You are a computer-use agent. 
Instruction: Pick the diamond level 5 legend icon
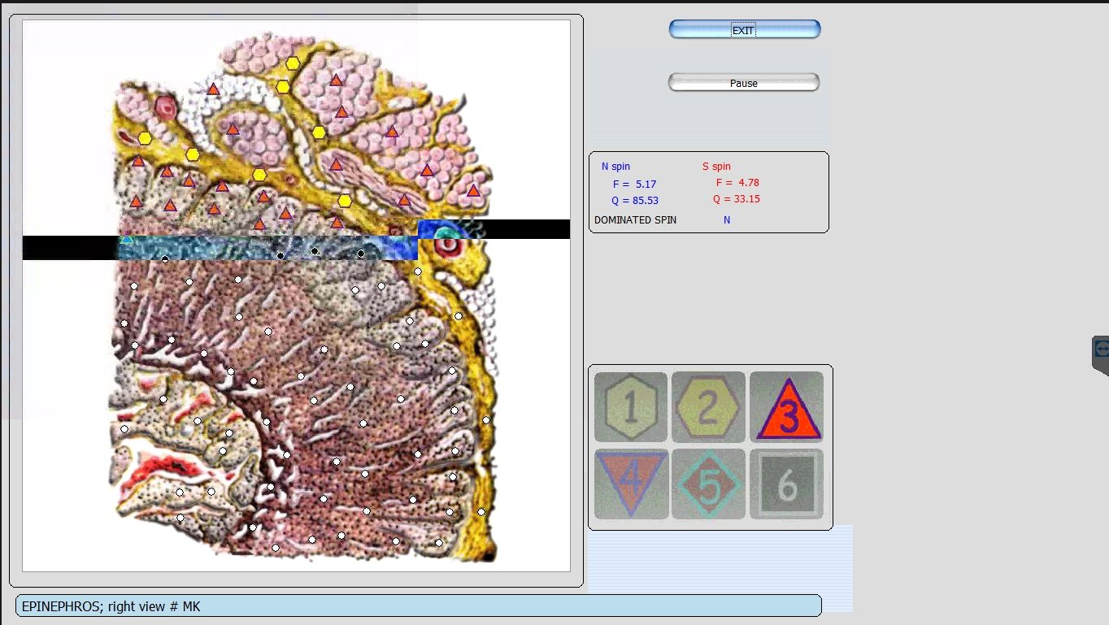[708, 484]
